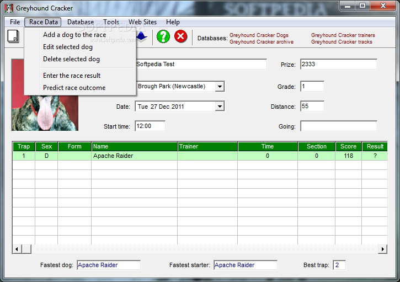Expand the Date picker dropdown

coord(220,107)
